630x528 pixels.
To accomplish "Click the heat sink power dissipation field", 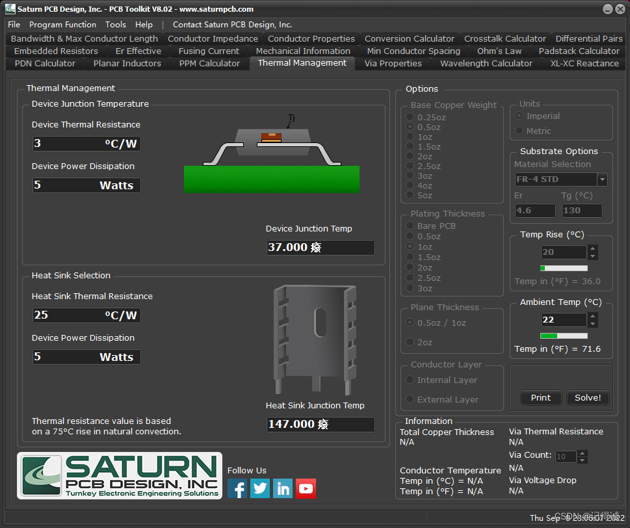I will (x=86, y=357).
